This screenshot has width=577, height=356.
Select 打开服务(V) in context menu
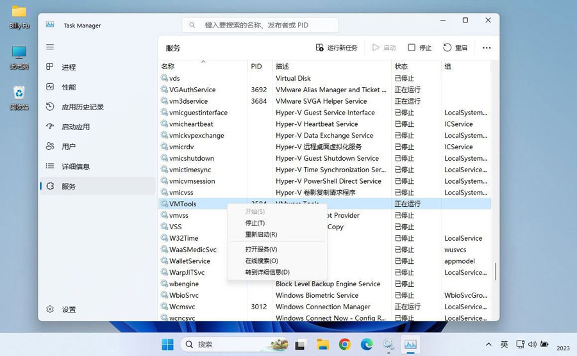pyautogui.click(x=261, y=249)
